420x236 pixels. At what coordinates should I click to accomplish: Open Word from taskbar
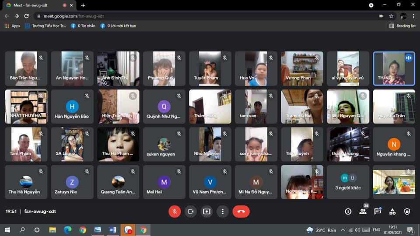point(113,230)
